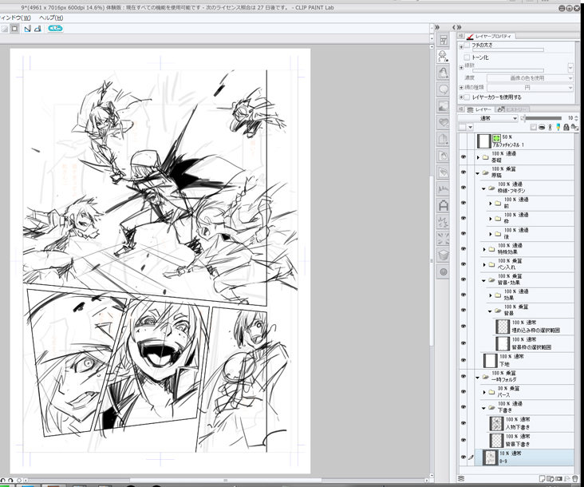This screenshot has width=584, height=487.
Task: Enable the トーン化 checkbox
Action: [467, 57]
